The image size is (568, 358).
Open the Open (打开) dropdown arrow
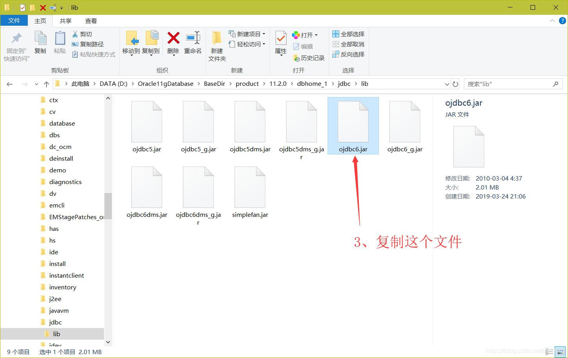click(x=316, y=35)
